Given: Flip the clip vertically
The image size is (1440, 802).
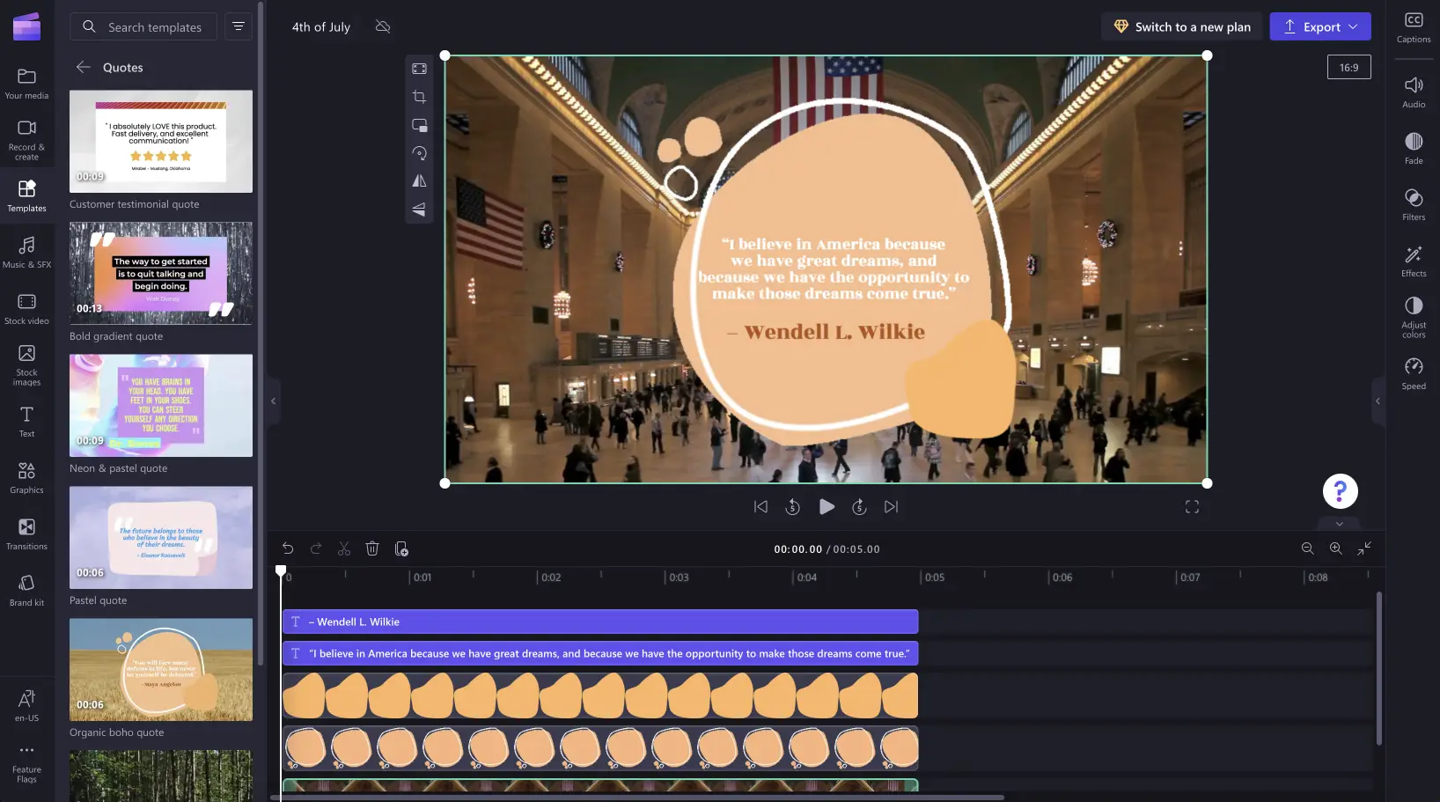Looking at the screenshot, I should click(x=419, y=210).
